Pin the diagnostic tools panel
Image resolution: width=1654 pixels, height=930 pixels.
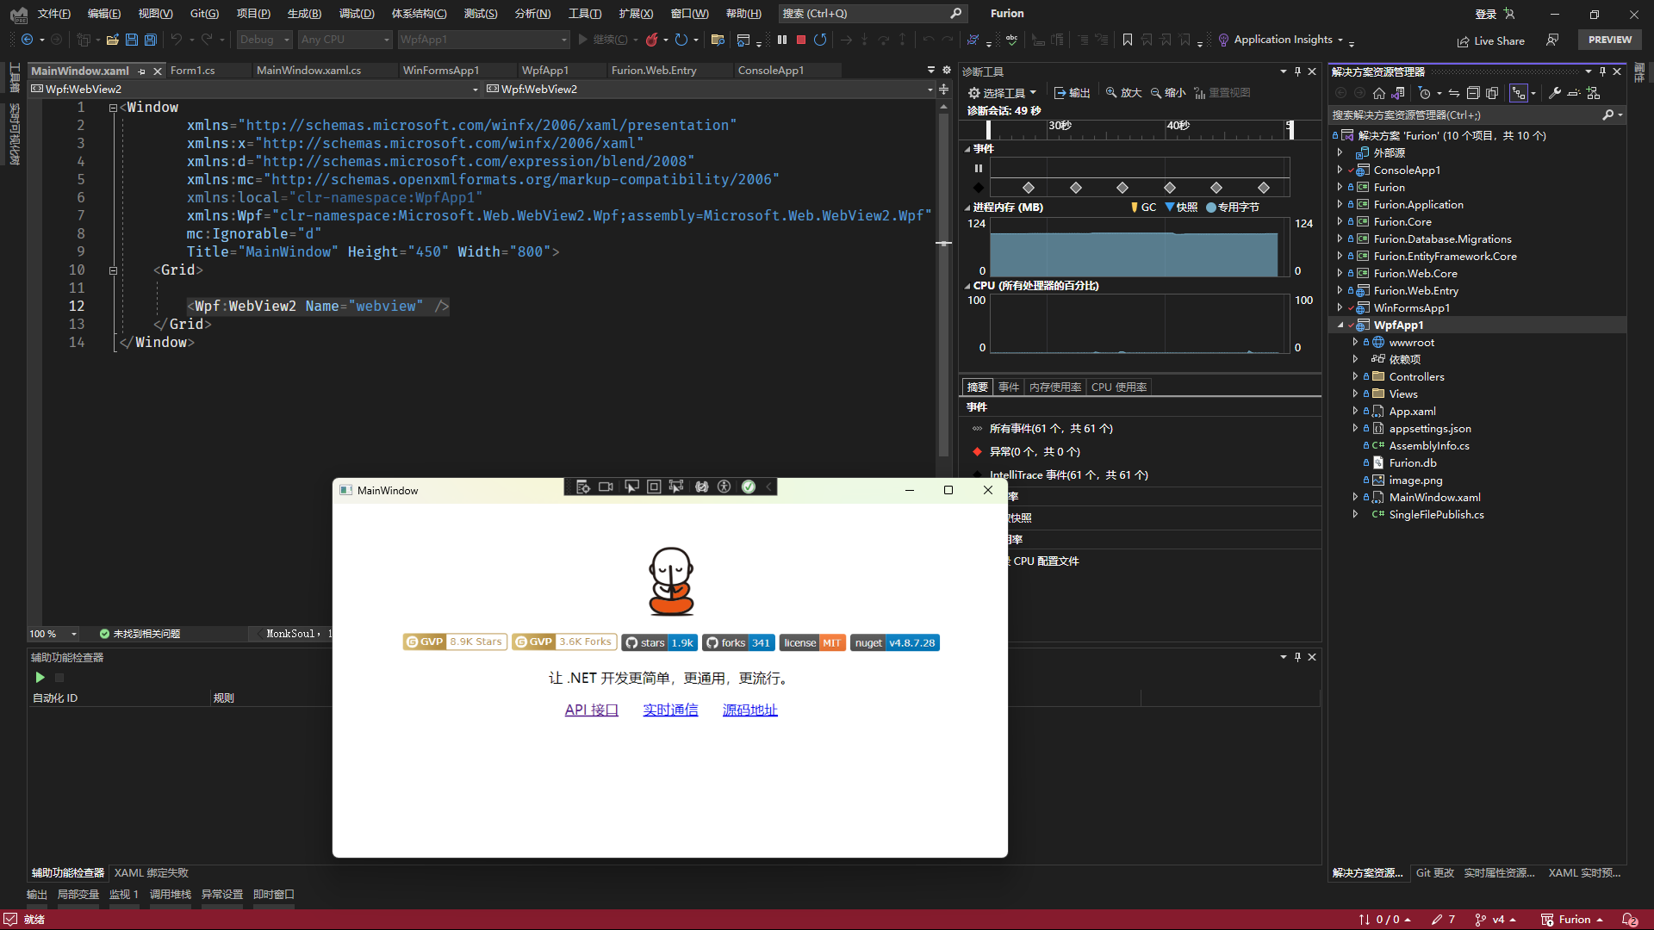1297,71
